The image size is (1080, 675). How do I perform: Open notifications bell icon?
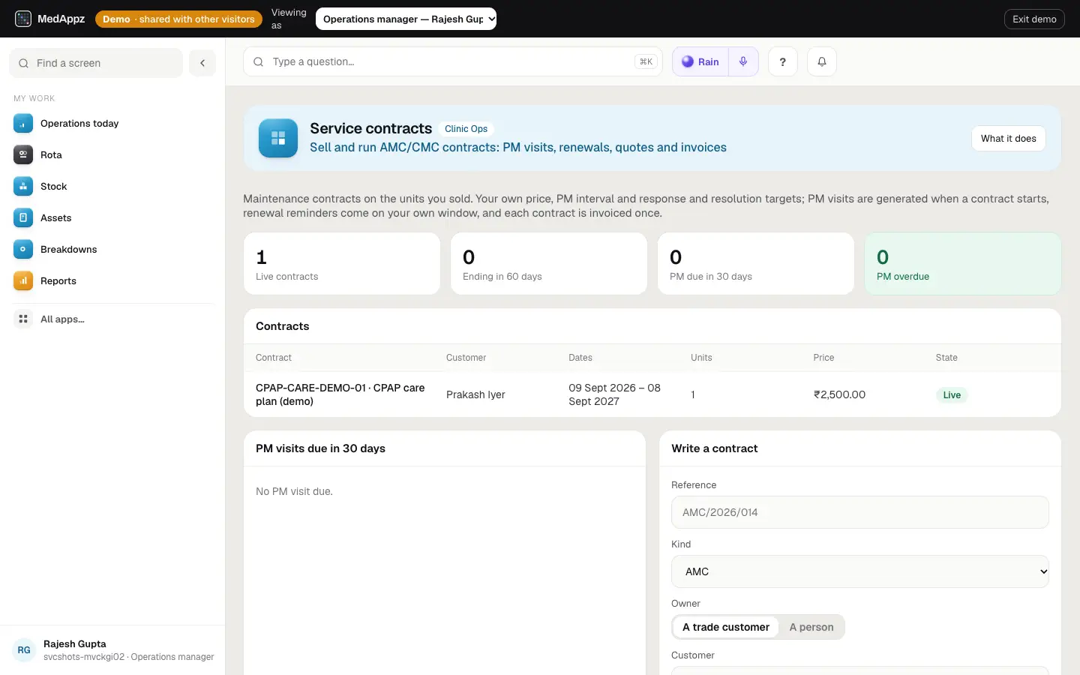[x=822, y=61]
